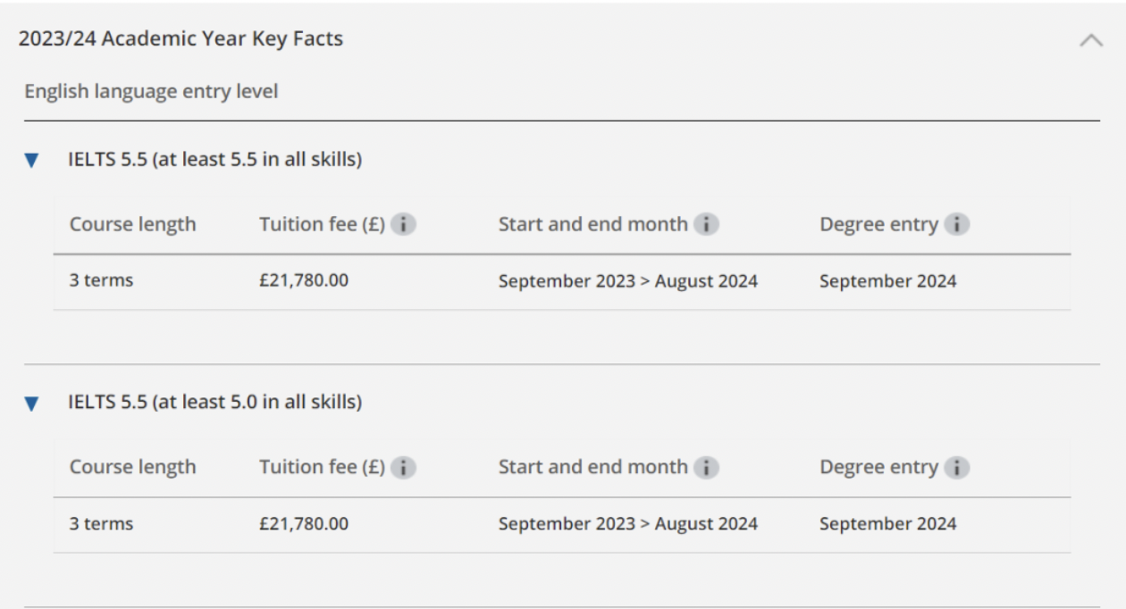This screenshot has height=609, width=1126.
Task: Open Degree entry info icon under 'at least 5.0' section
Action: point(957,467)
